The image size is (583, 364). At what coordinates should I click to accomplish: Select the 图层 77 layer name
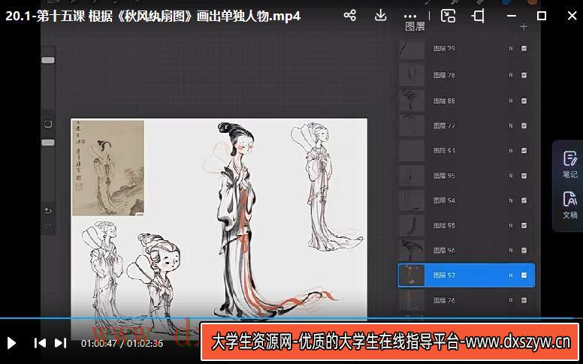pyautogui.click(x=444, y=125)
